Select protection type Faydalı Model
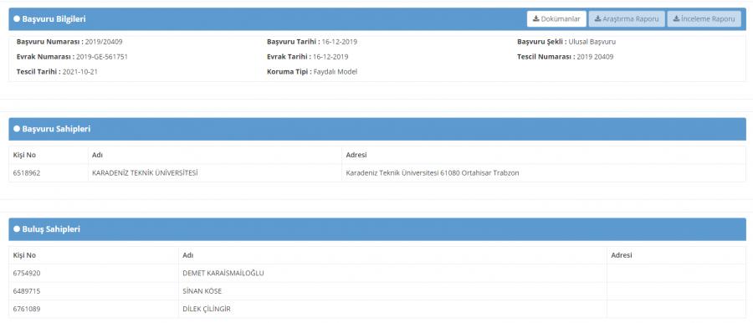 (x=336, y=72)
